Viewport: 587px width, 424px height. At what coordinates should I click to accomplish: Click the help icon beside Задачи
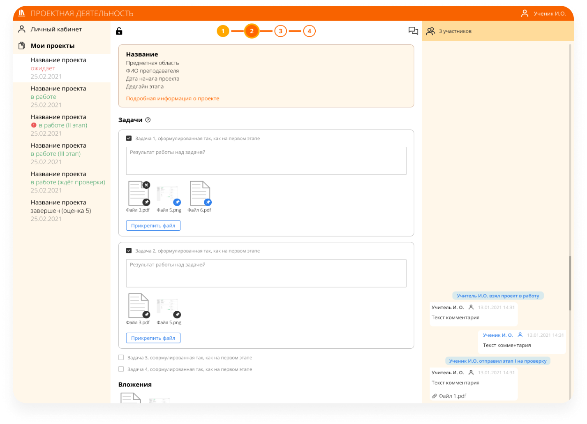tap(148, 120)
